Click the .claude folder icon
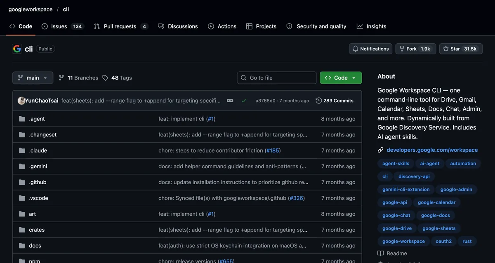Screen dimensions: 495x263 [x=22, y=150]
